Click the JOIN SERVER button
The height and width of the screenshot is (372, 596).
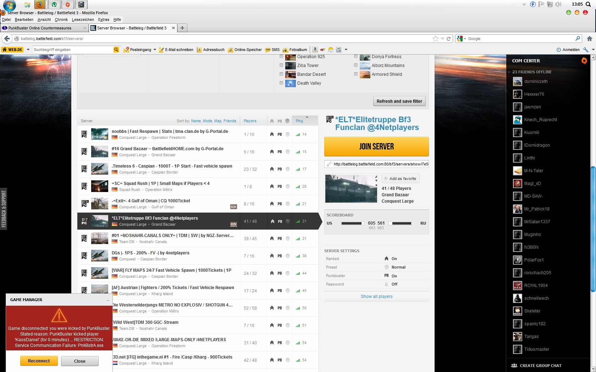coord(376,147)
